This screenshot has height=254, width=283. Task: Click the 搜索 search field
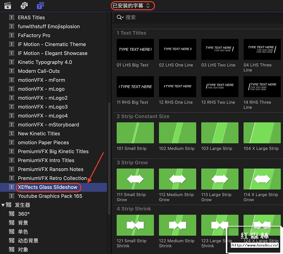199,17
